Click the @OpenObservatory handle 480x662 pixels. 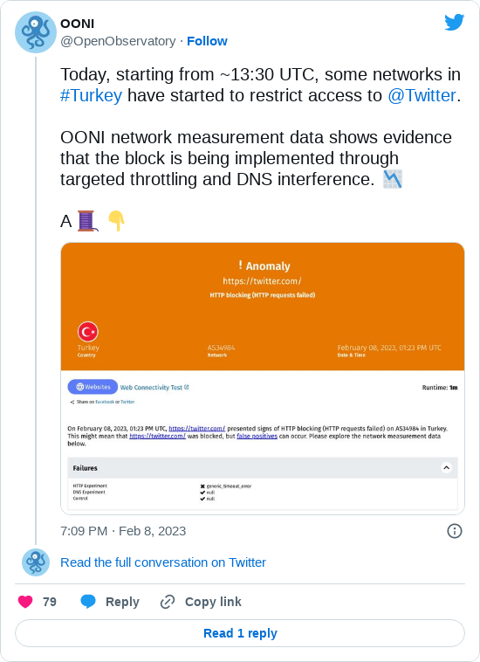118,41
